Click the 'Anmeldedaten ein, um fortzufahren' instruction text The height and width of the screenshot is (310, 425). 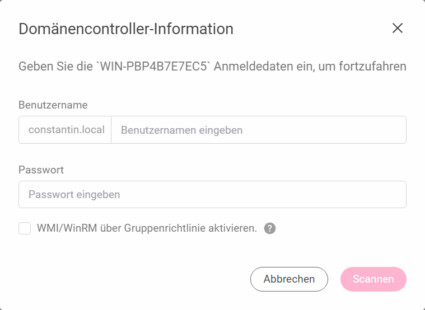pos(310,67)
